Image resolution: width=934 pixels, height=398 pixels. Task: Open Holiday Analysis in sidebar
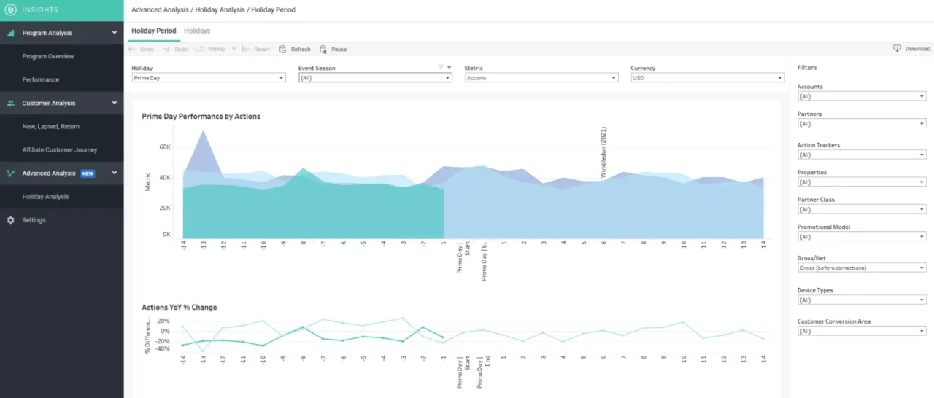(x=45, y=196)
